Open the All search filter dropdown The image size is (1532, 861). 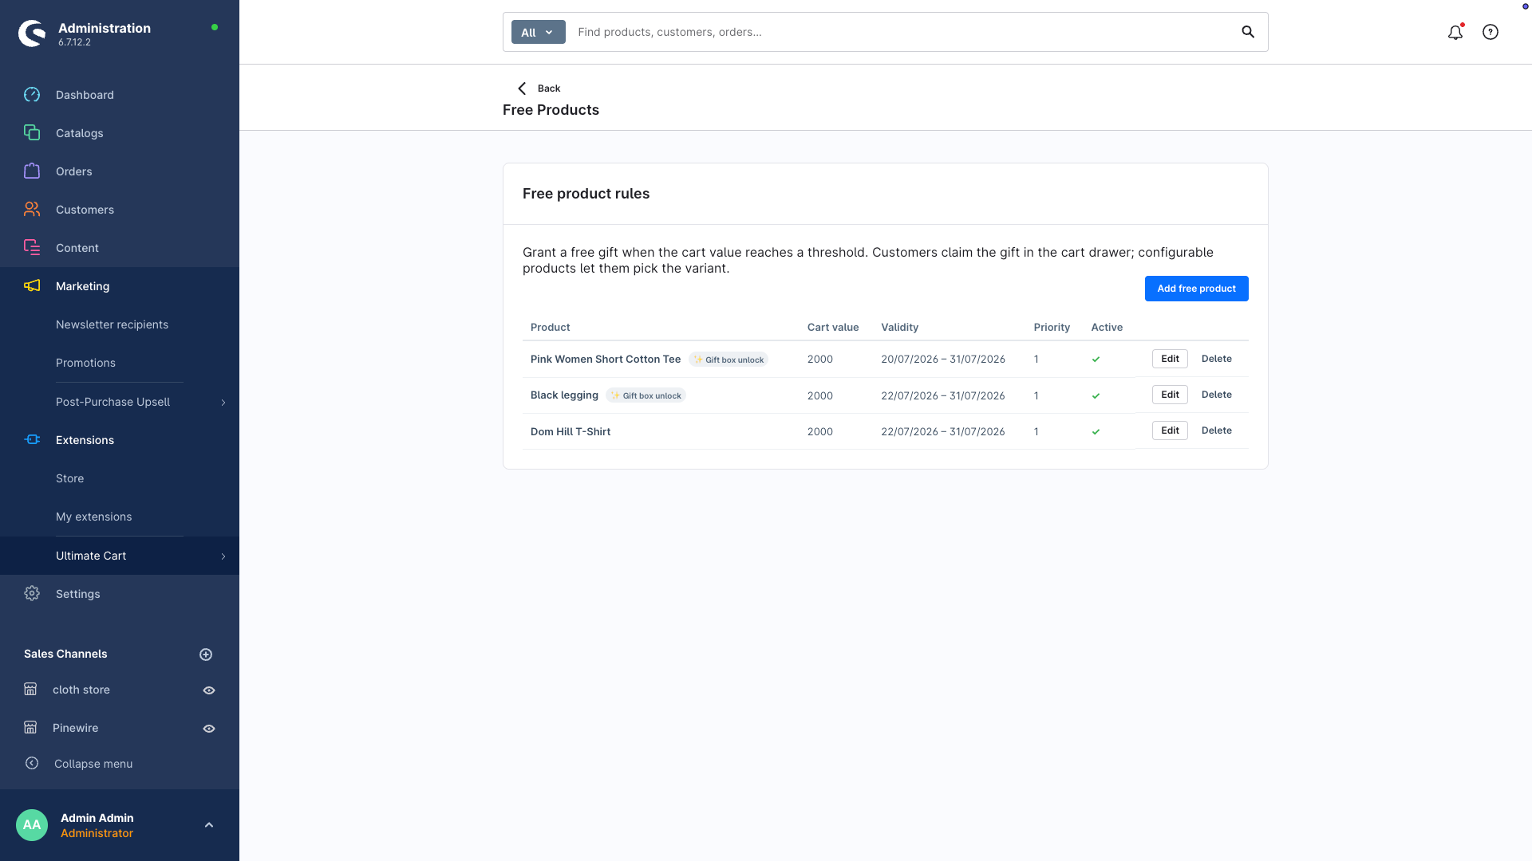tap(539, 32)
